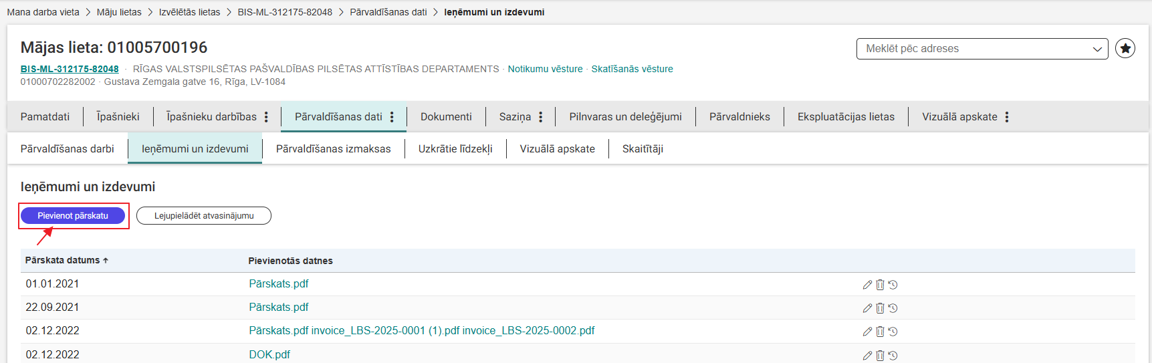View history of the 01.01.2021 report
Image resolution: width=1152 pixels, height=363 pixels.
pyautogui.click(x=893, y=285)
